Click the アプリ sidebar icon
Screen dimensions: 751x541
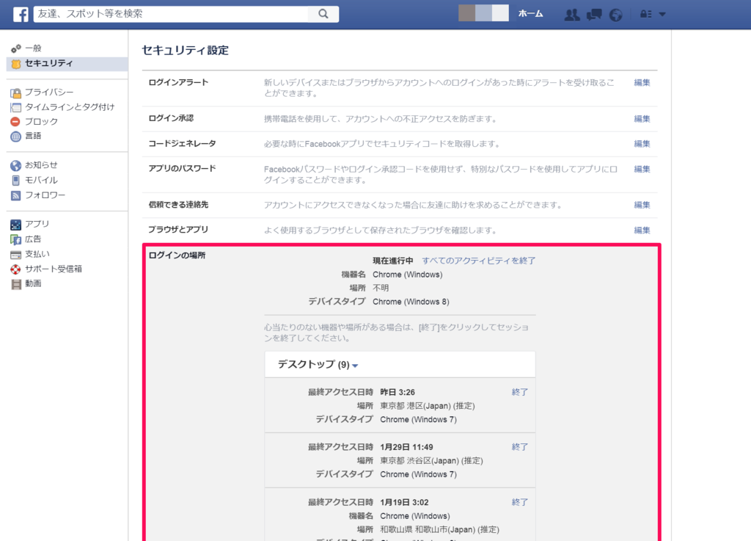(16, 225)
